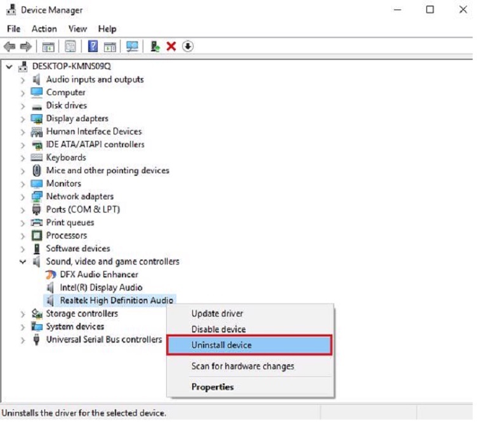Screen dimensions: 479x422
Task: Click the Mice and other pointing devices icon
Action: click(x=36, y=171)
